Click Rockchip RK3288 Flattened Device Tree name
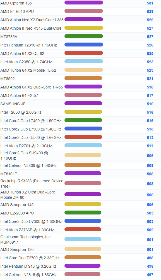The image size is (161, 280). point(32,184)
